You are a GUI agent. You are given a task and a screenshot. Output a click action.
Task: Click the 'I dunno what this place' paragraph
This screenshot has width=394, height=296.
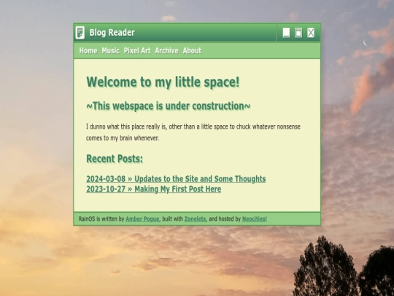193,132
